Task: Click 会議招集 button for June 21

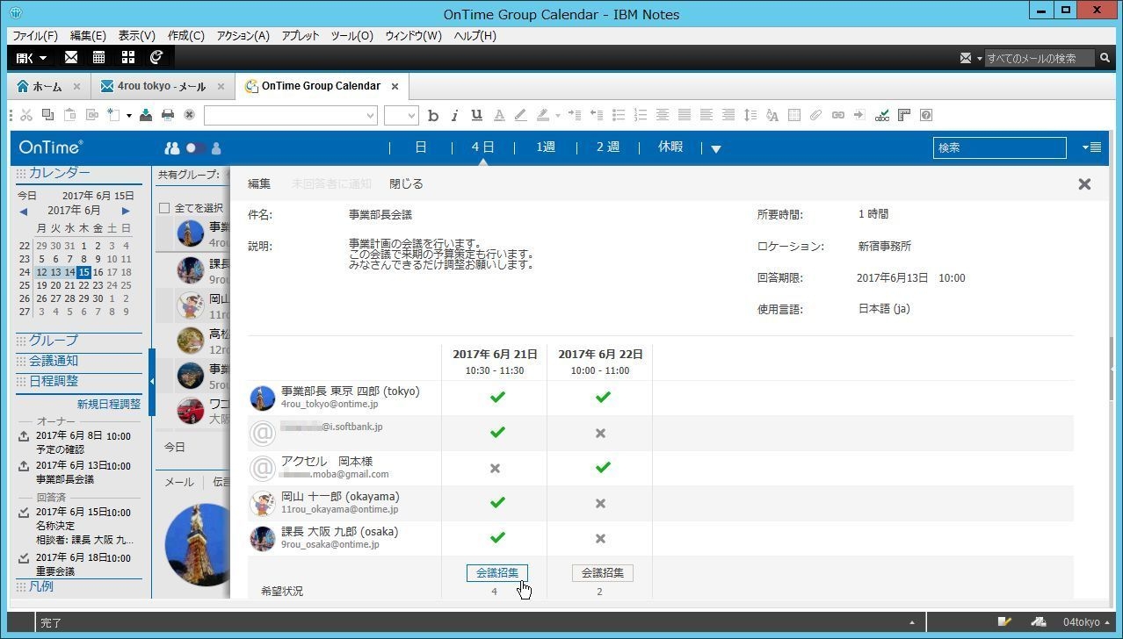Action: (497, 572)
